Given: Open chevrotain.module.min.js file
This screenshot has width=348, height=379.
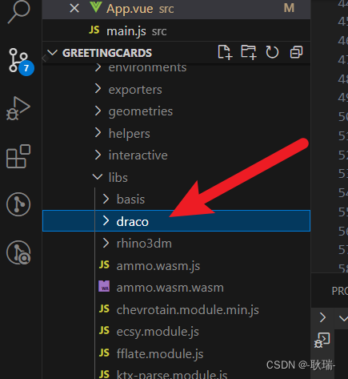Looking at the screenshot, I should coord(176,309).
